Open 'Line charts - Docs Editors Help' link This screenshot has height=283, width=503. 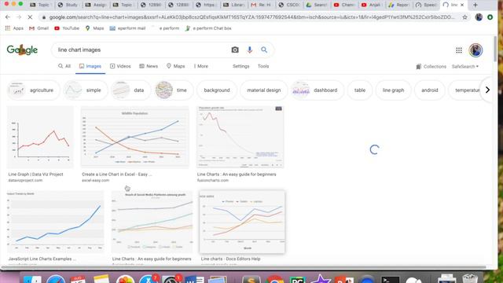[230, 259]
